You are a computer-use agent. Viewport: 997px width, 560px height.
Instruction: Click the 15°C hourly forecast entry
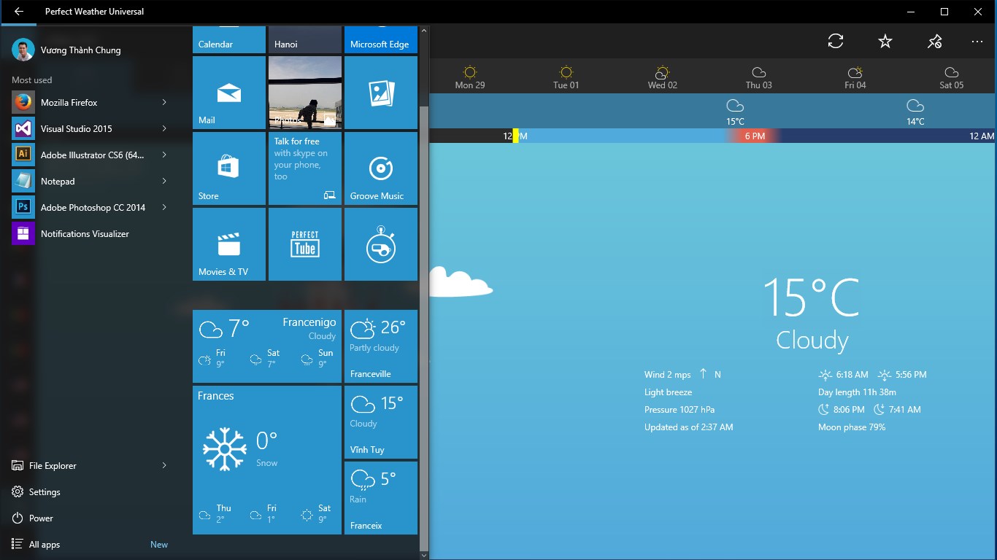pos(735,112)
